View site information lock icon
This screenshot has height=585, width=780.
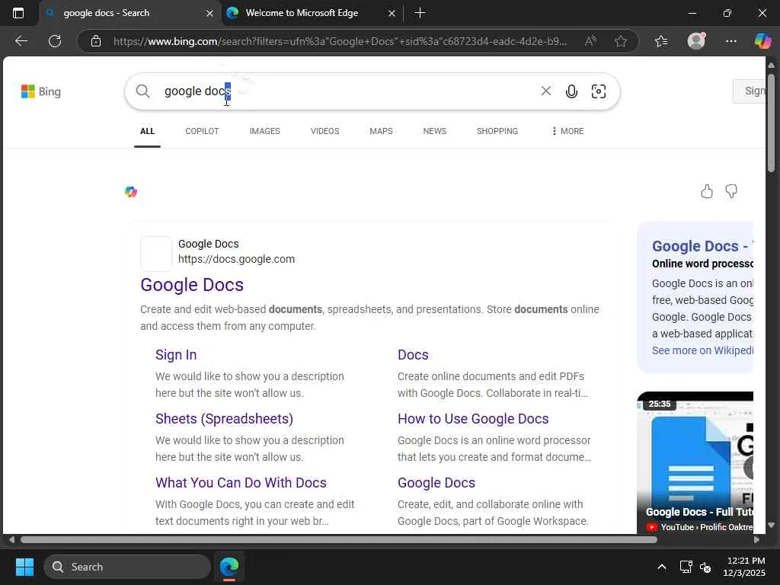click(x=96, y=41)
